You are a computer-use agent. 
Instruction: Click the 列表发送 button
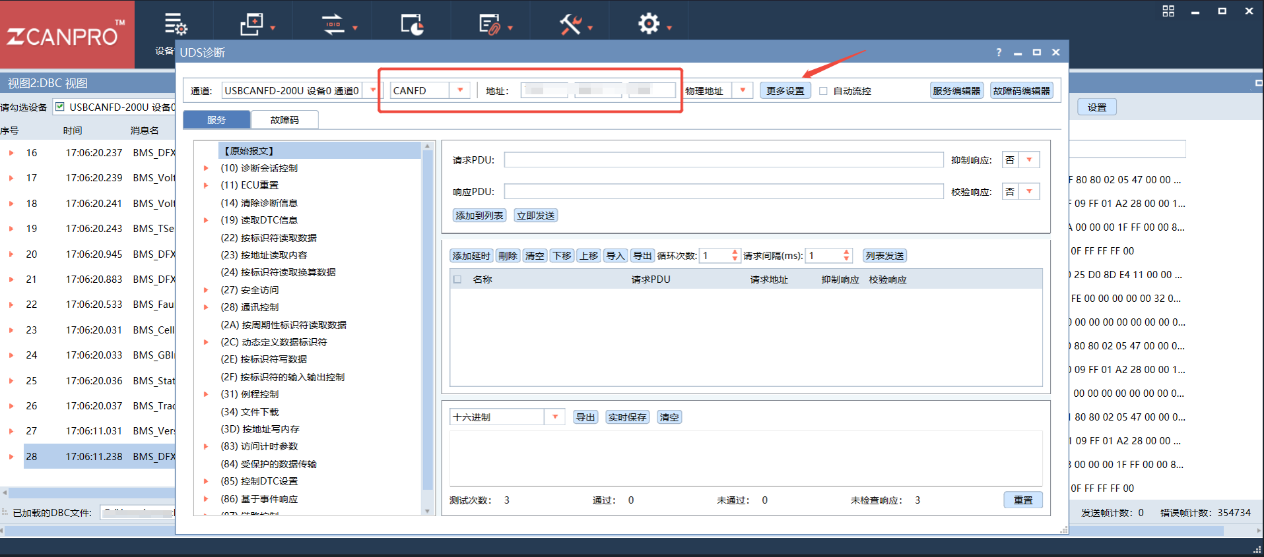(x=884, y=256)
